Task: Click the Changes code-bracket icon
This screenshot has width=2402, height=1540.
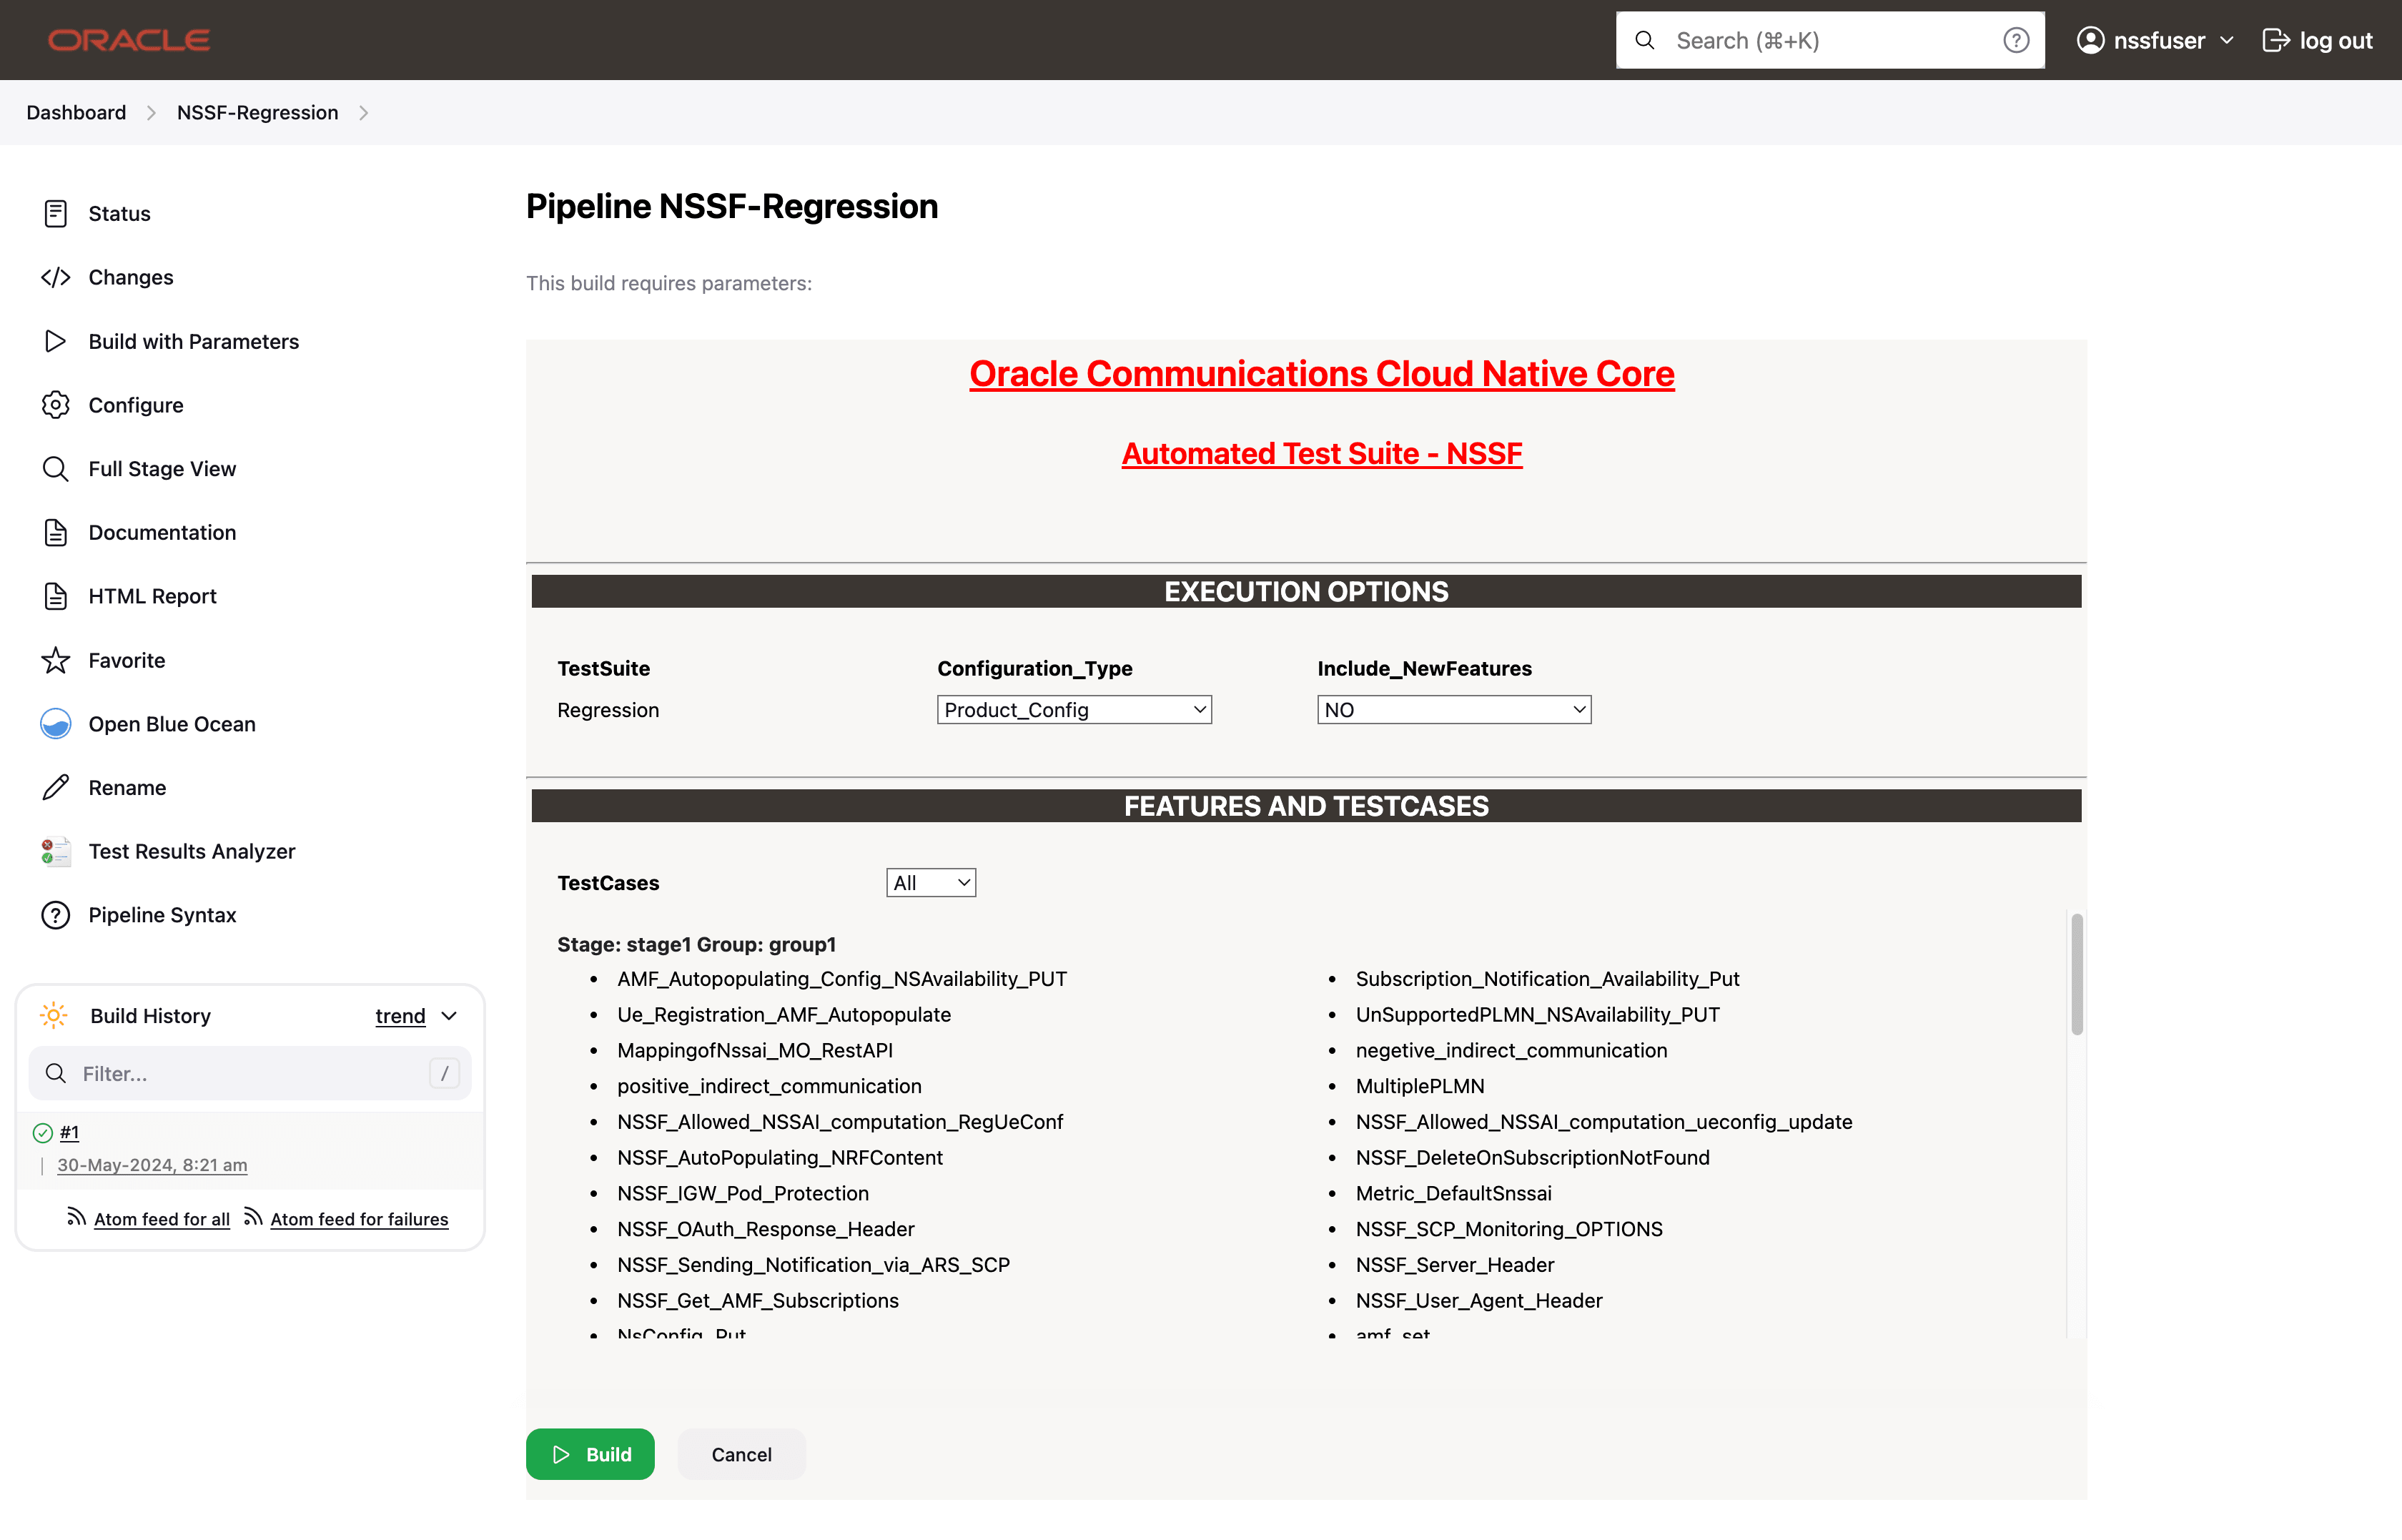Action: coord(55,277)
